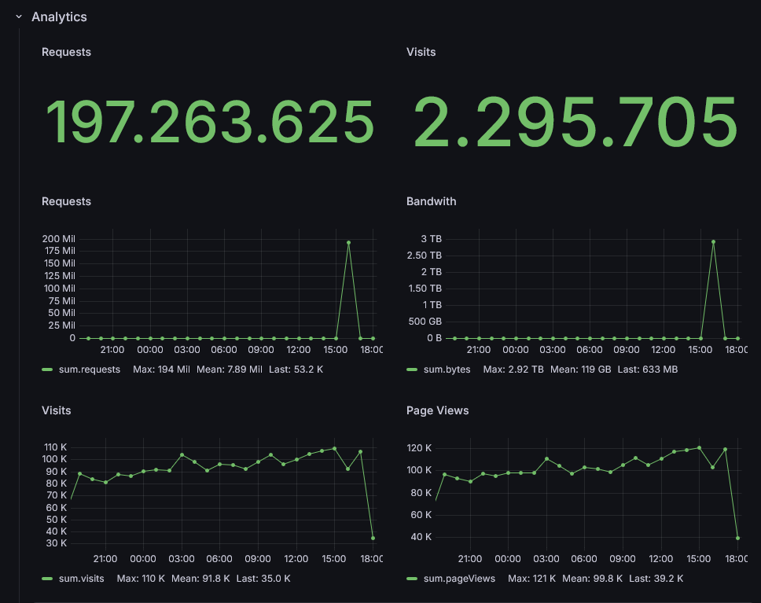Open the Visits graph panel title

pyautogui.click(x=57, y=410)
